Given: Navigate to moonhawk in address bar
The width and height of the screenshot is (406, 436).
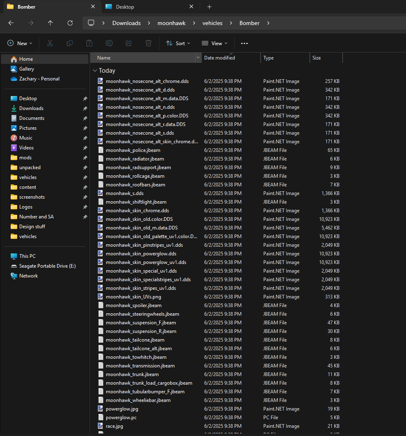Looking at the screenshot, I should (x=171, y=23).
